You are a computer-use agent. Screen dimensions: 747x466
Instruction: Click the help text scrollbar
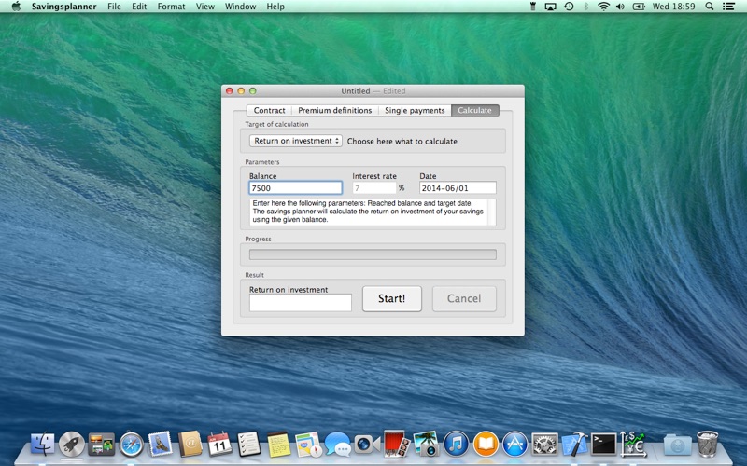point(492,212)
